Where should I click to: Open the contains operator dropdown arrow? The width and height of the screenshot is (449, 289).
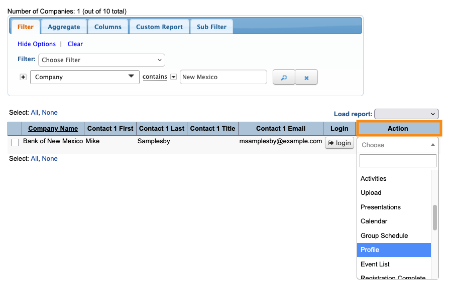(x=174, y=77)
